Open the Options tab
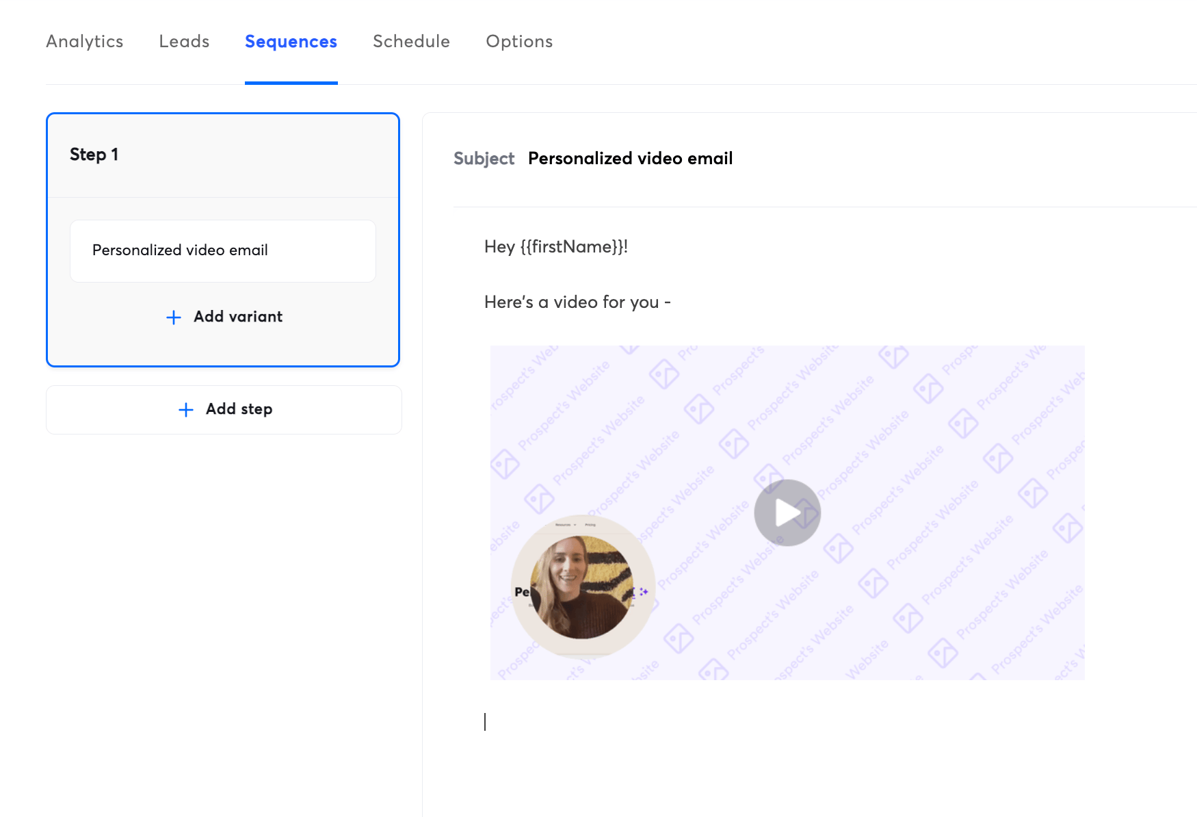 point(519,42)
